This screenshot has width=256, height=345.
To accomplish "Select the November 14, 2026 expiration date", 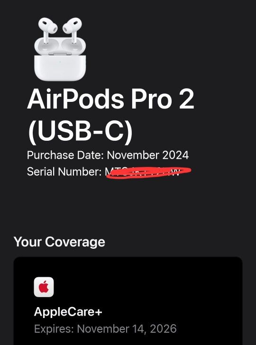I will 127,329.
